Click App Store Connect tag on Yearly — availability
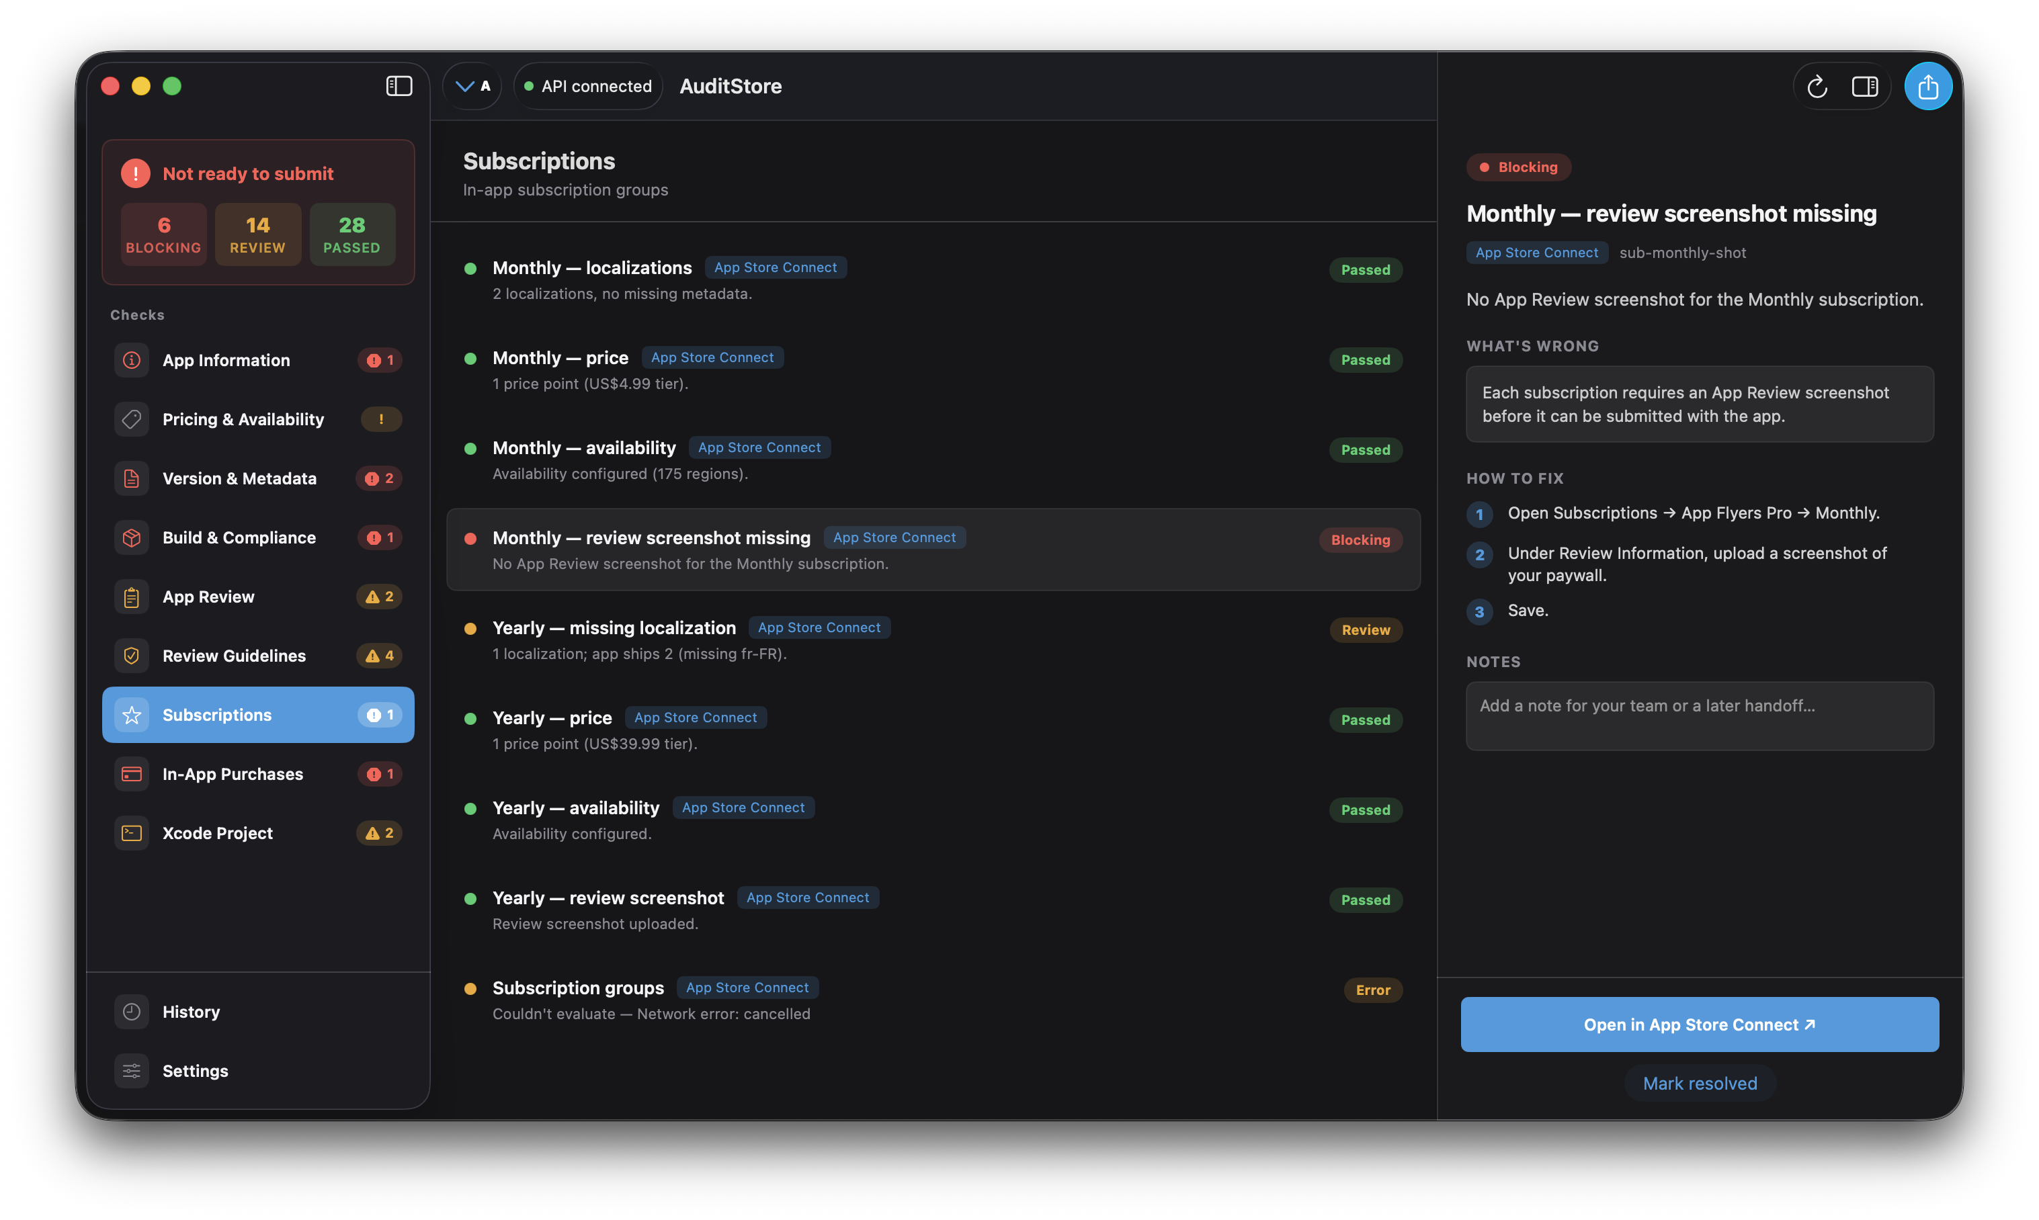2039x1220 pixels. point(743,808)
